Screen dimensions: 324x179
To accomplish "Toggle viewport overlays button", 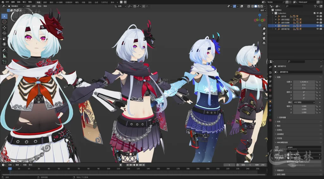I will [x=242, y=6].
